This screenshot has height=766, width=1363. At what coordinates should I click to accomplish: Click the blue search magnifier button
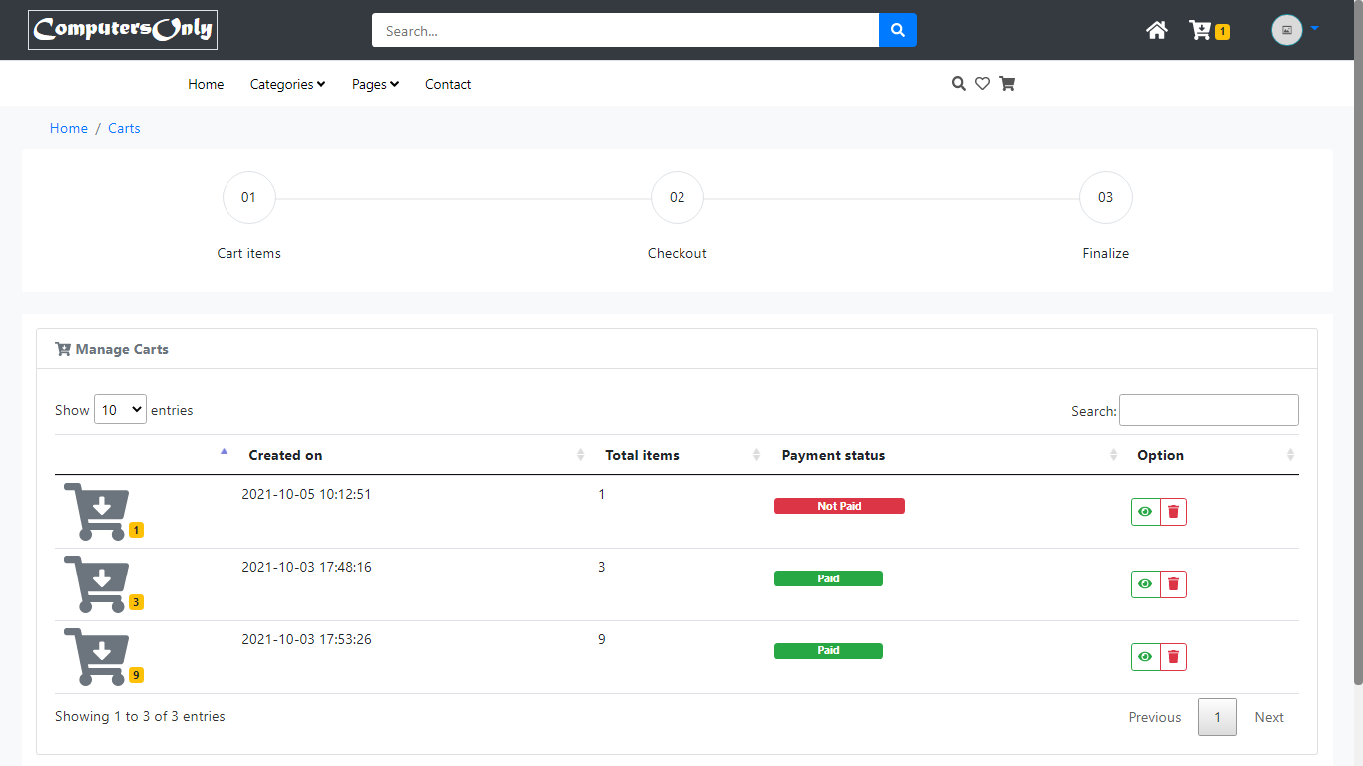coord(897,30)
